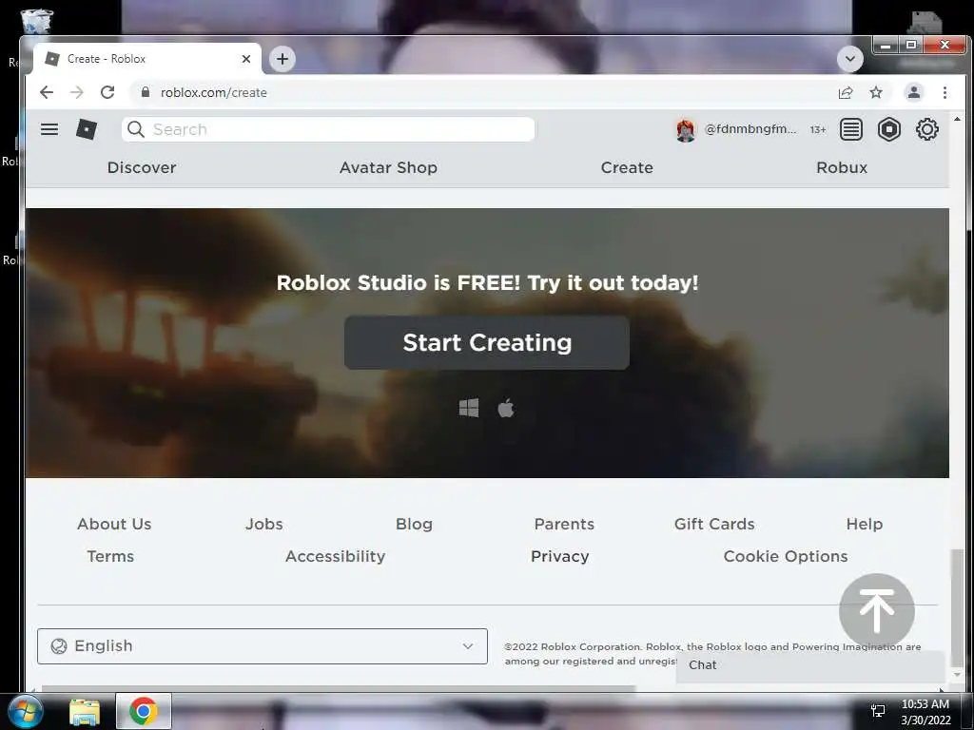The image size is (974, 730).
Task: Click the browser forward arrow
Action: [77, 92]
